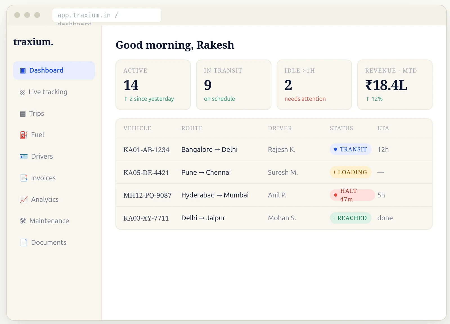Click the 12h ETA value

(x=383, y=149)
